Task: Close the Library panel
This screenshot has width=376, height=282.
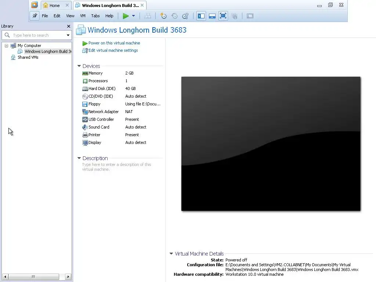Action: tap(69, 26)
